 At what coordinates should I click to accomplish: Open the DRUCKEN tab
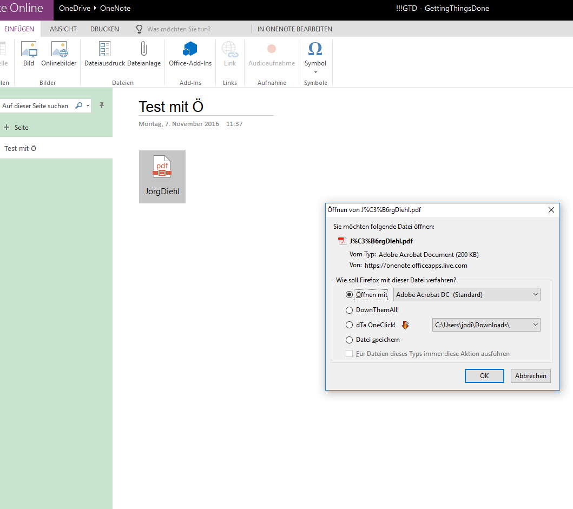[104, 29]
